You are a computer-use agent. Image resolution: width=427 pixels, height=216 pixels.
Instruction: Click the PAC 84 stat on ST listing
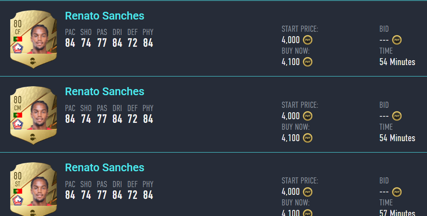point(70,190)
